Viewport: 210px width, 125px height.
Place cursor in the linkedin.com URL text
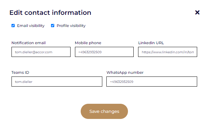point(168,52)
